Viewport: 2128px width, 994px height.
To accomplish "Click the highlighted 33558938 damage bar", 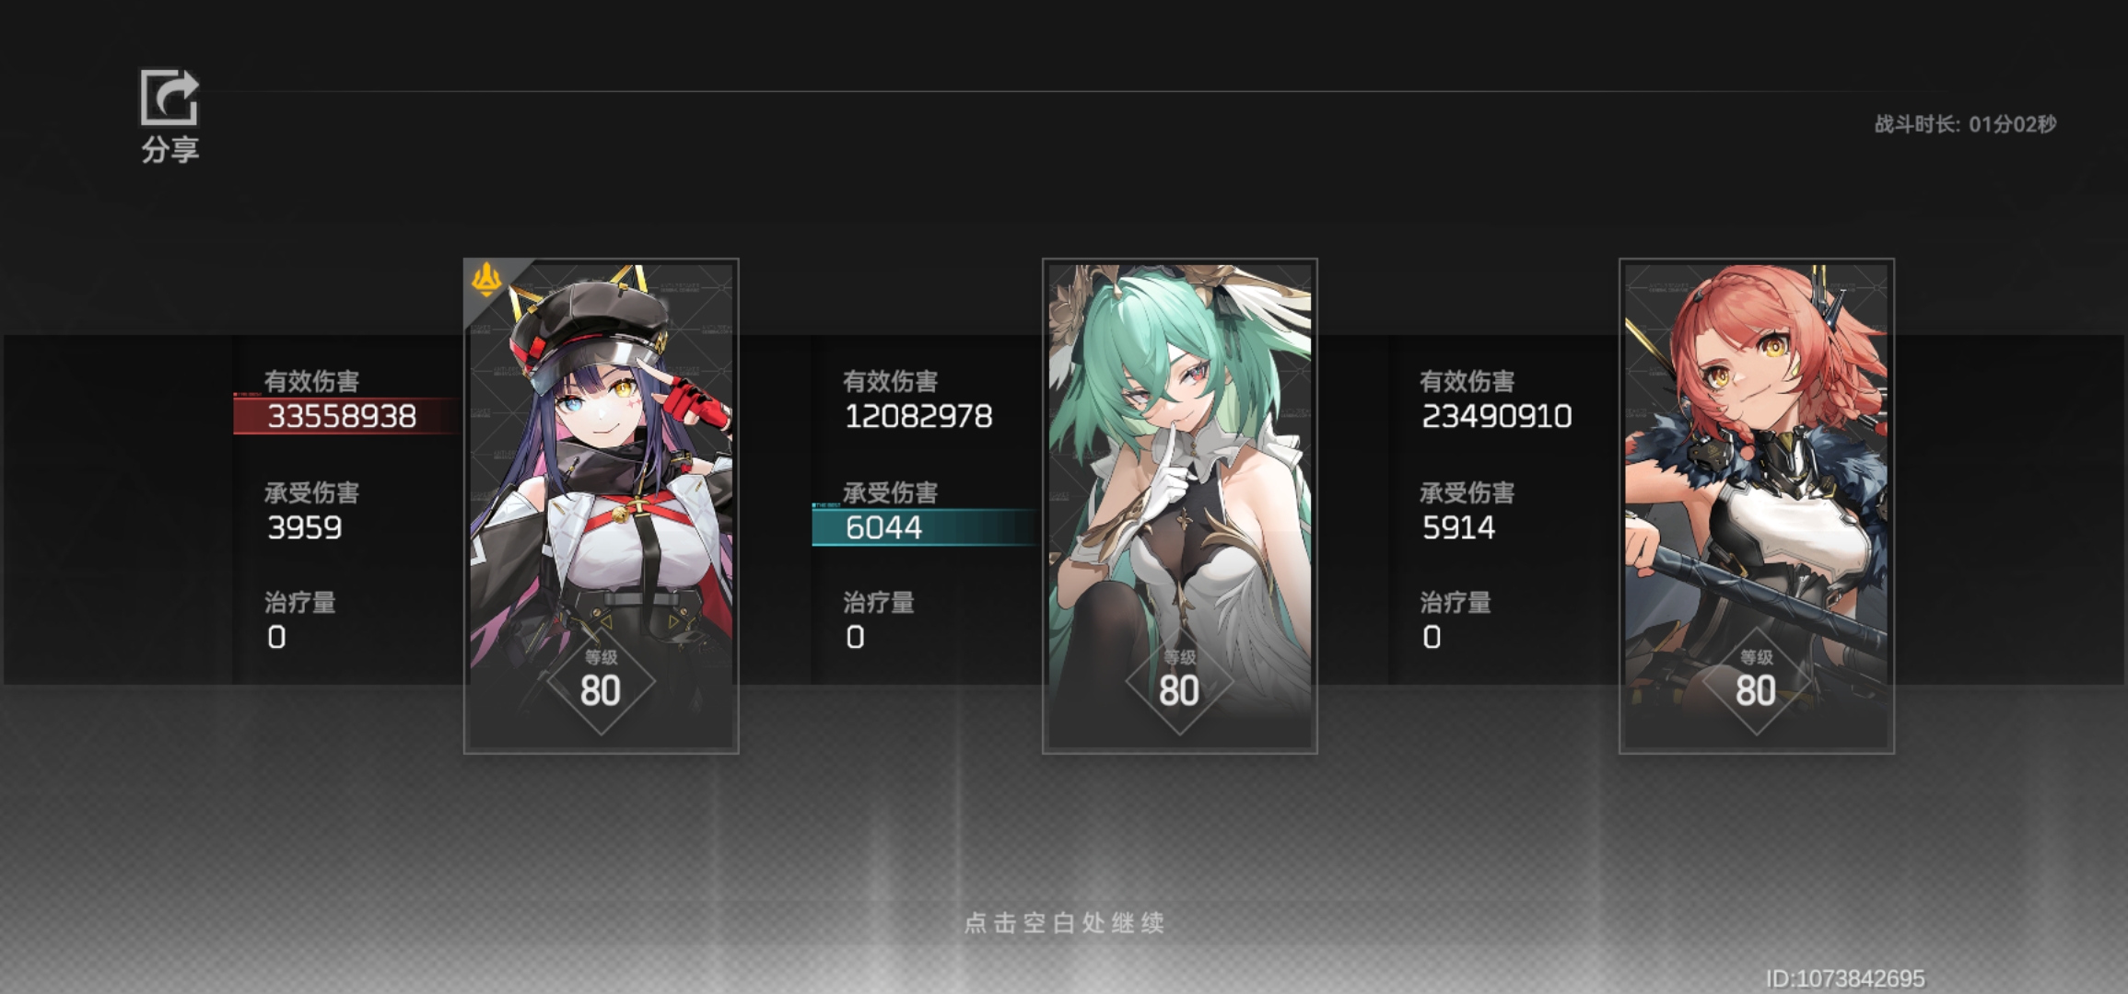I will pos(346,416).
